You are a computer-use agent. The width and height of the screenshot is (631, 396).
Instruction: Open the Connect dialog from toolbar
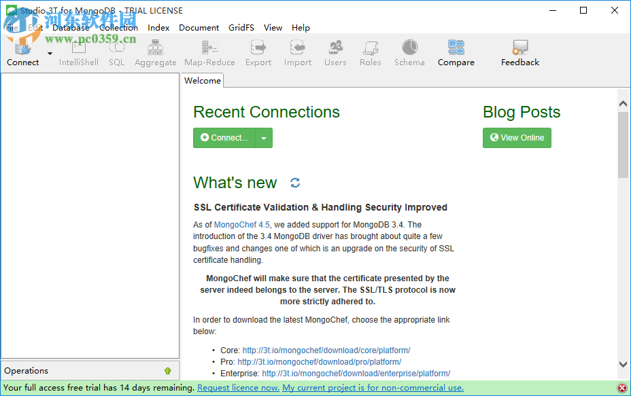tap(22, 53)
